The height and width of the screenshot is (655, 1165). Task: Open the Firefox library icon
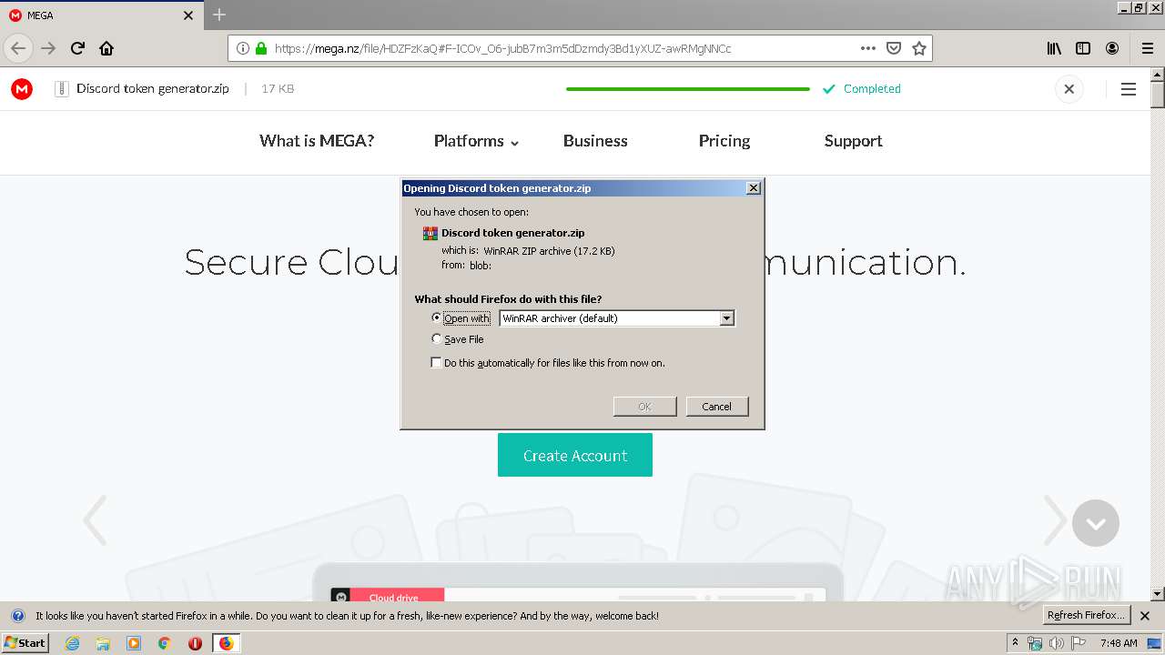point(1054,48)
